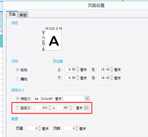Click the top margin 6.85 input field
The width and height of the screenshot is (148, 137).
pos(71,69)
